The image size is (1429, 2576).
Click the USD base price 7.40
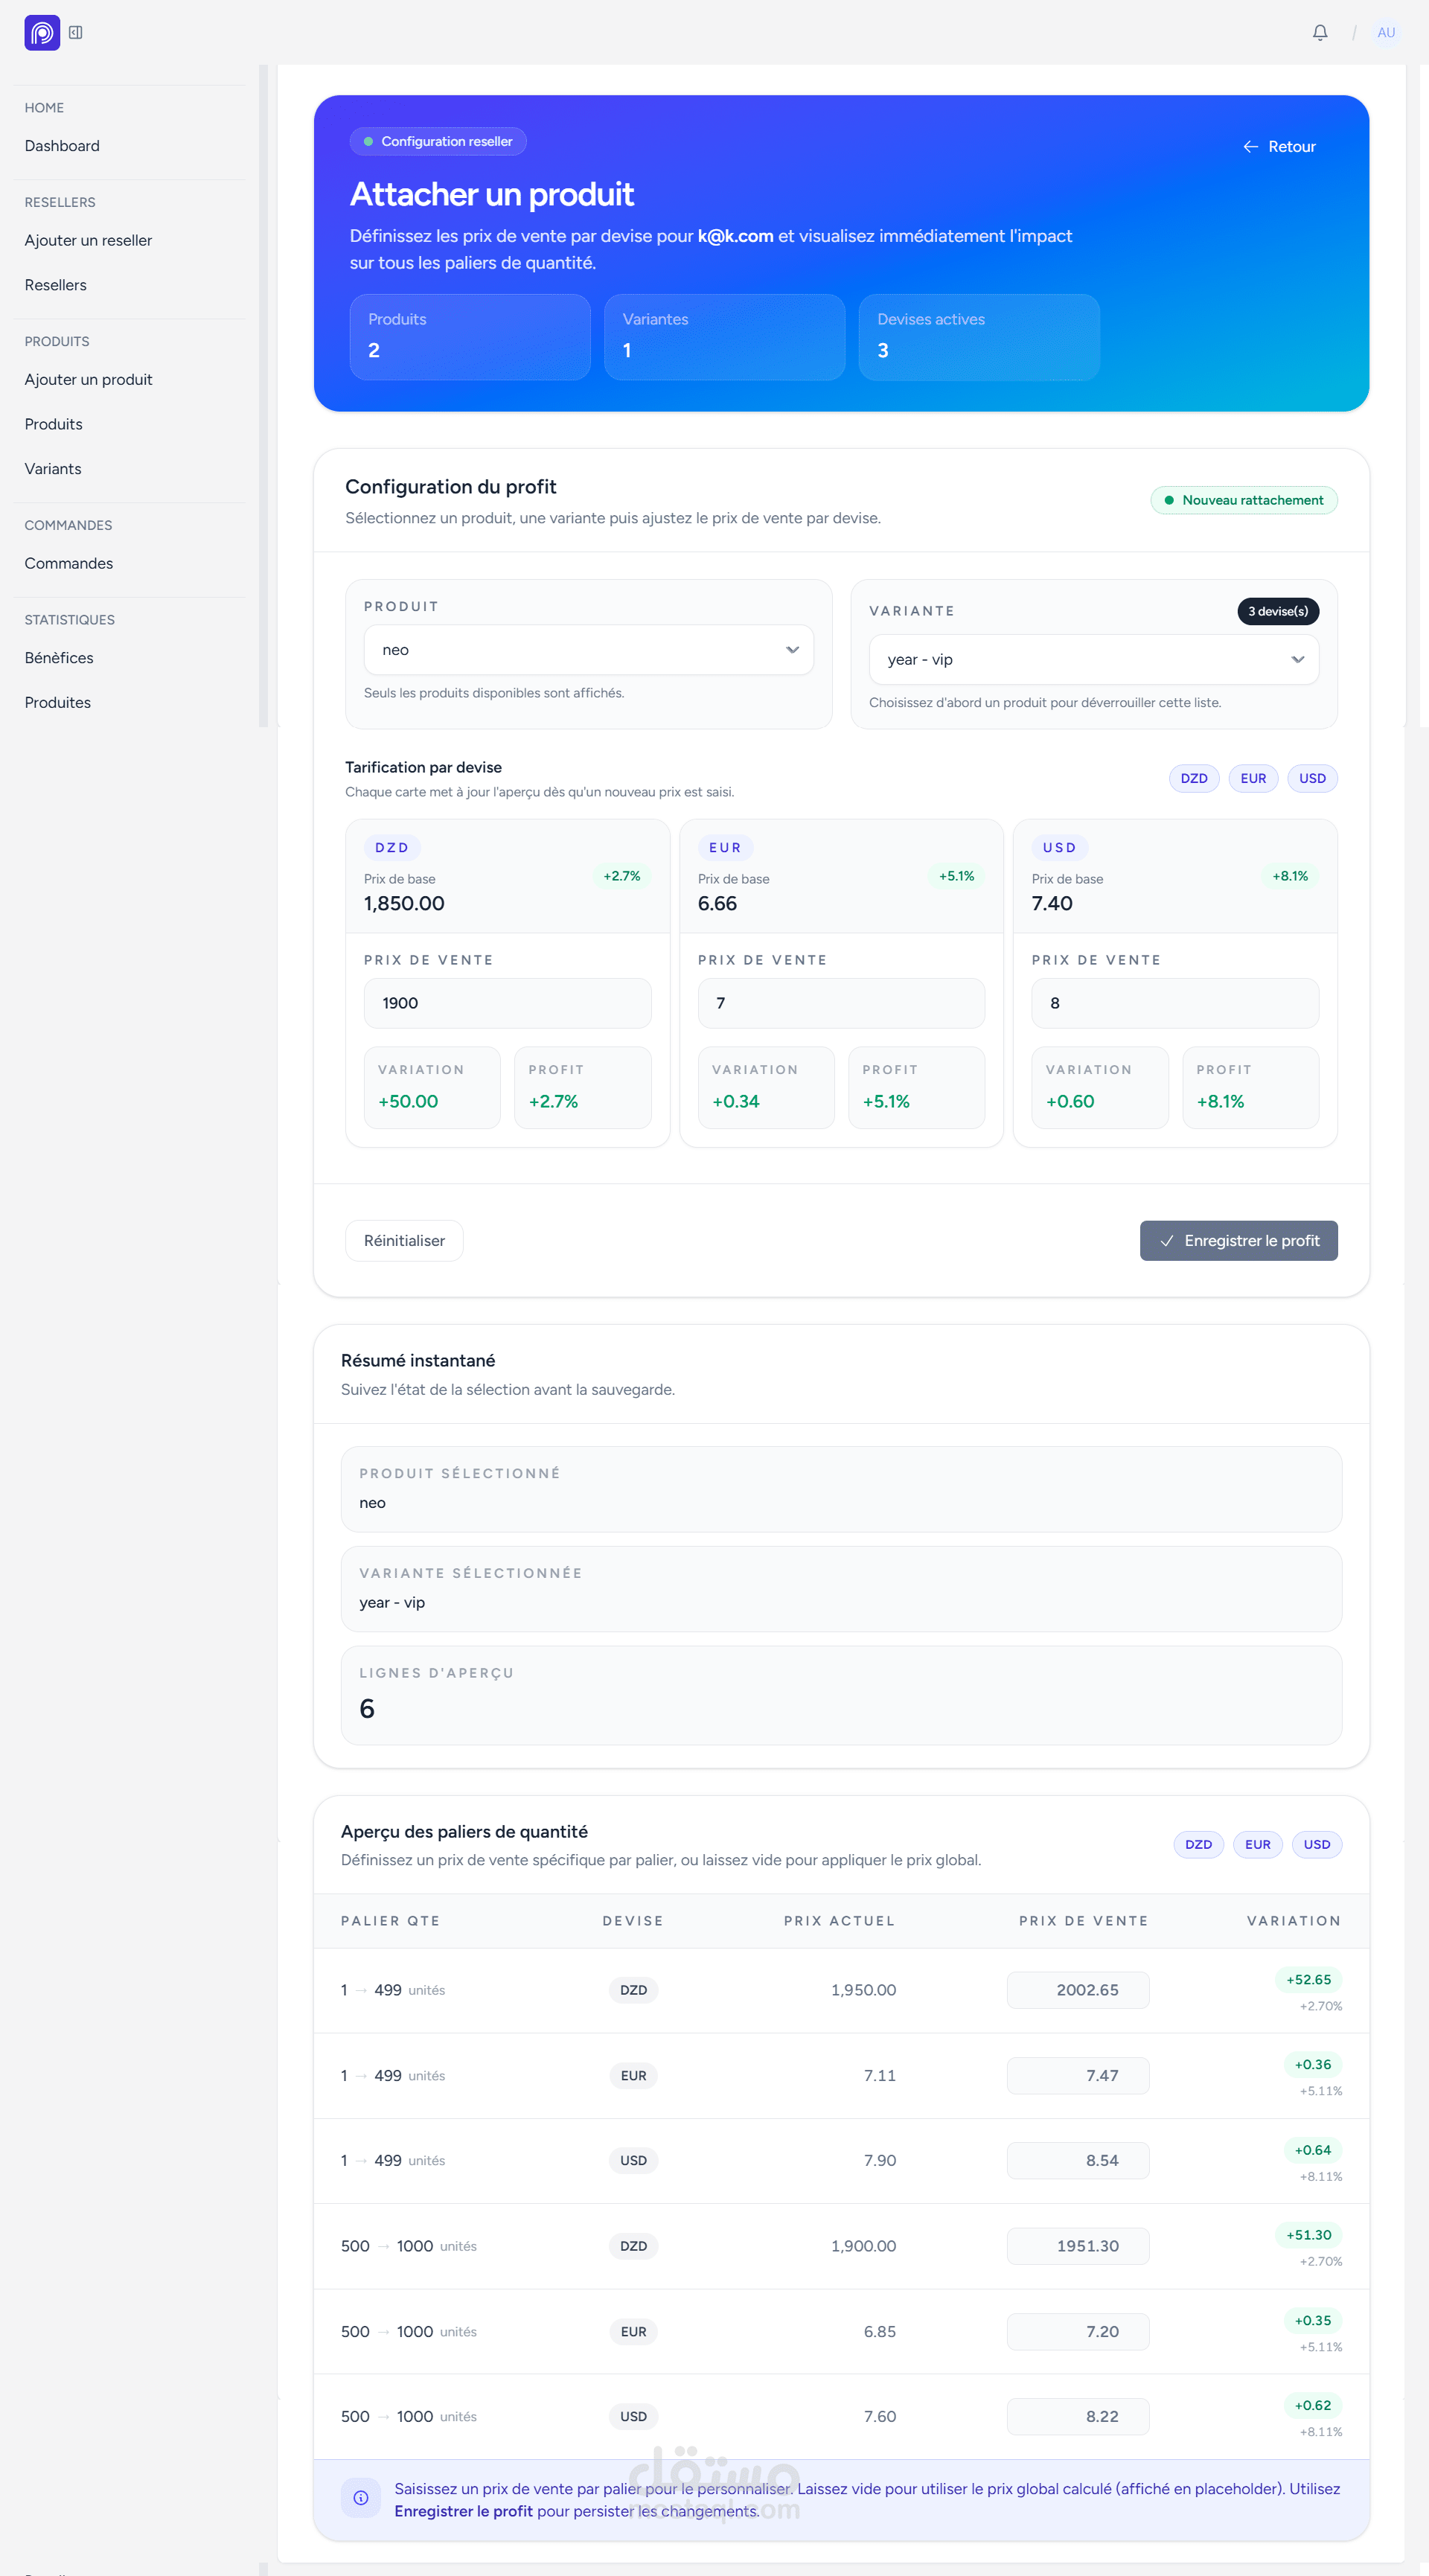tap(1052, 904)
